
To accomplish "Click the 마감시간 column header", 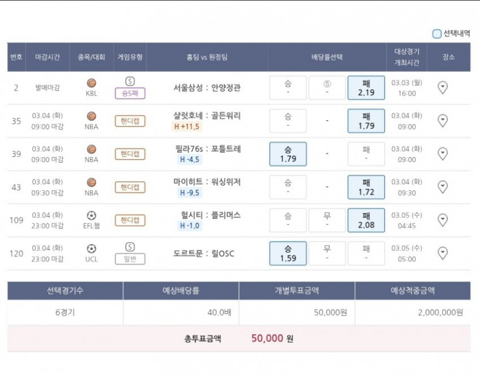I will point(48,57).
